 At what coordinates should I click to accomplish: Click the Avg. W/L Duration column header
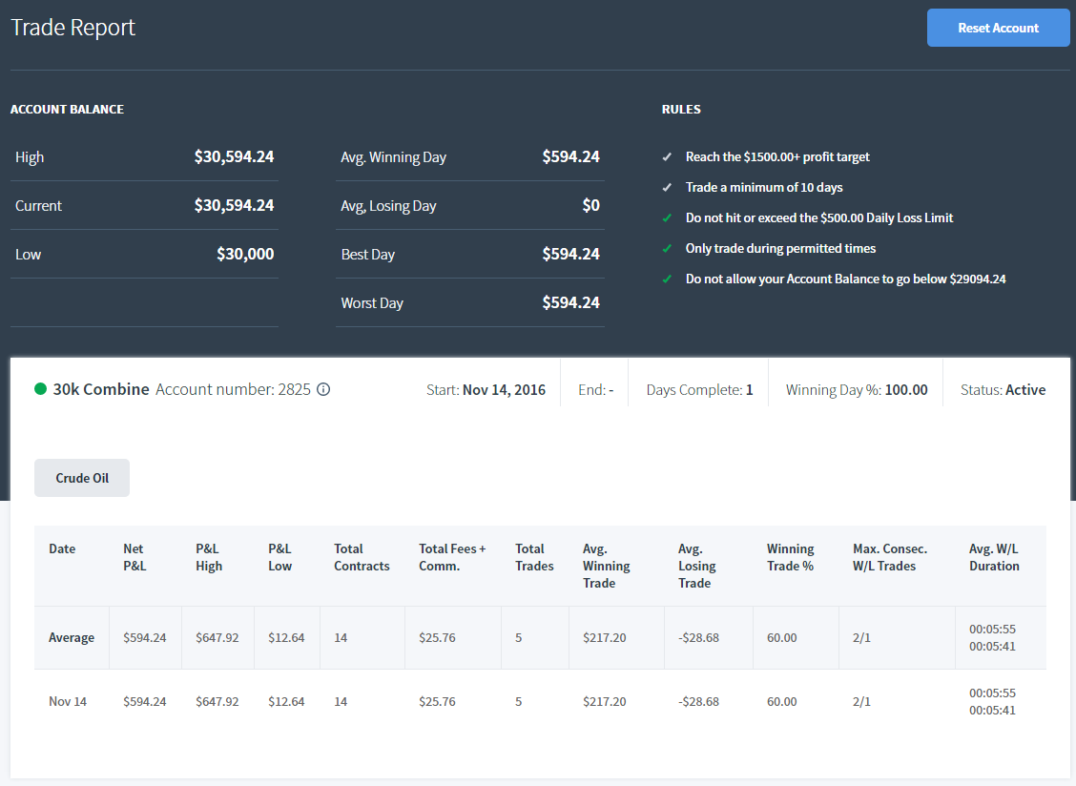click(994, 557)
